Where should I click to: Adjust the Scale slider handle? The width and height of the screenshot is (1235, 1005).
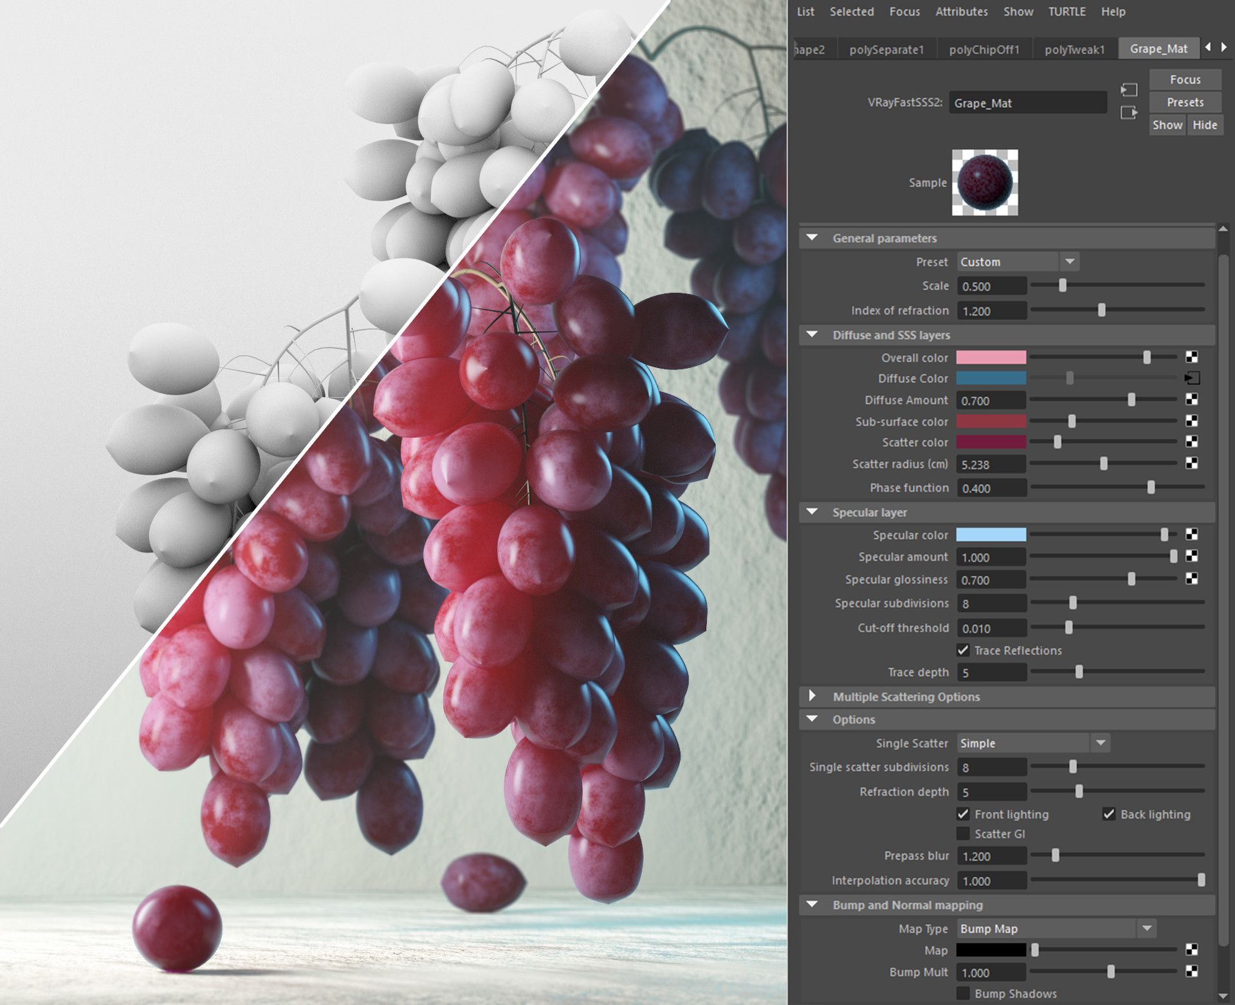[x=1063, y=286]
